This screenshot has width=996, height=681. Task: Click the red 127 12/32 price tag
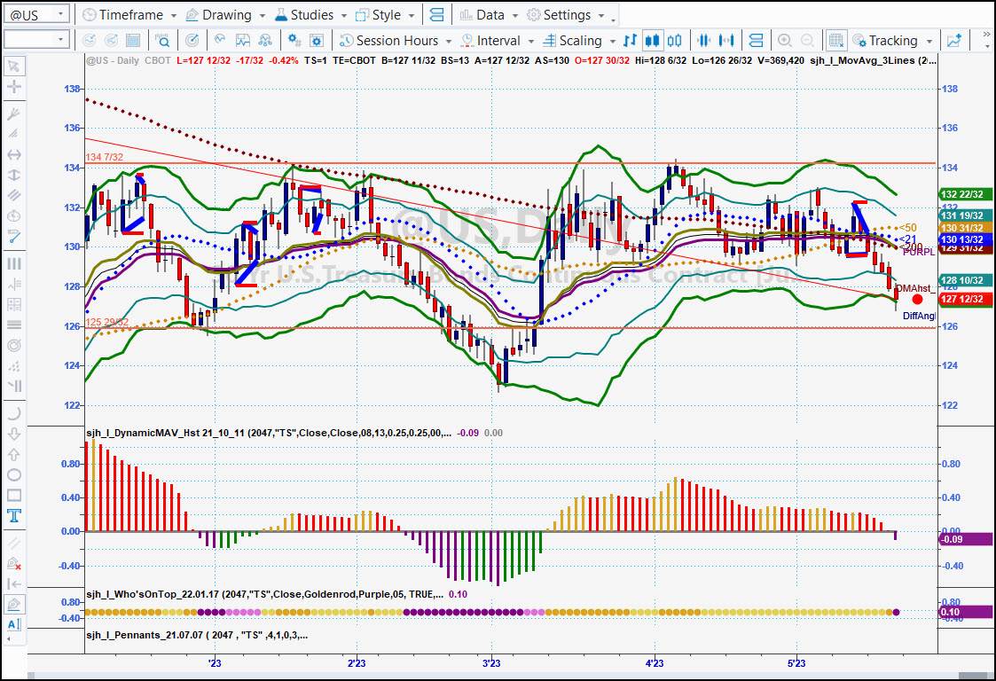(965, 299)
